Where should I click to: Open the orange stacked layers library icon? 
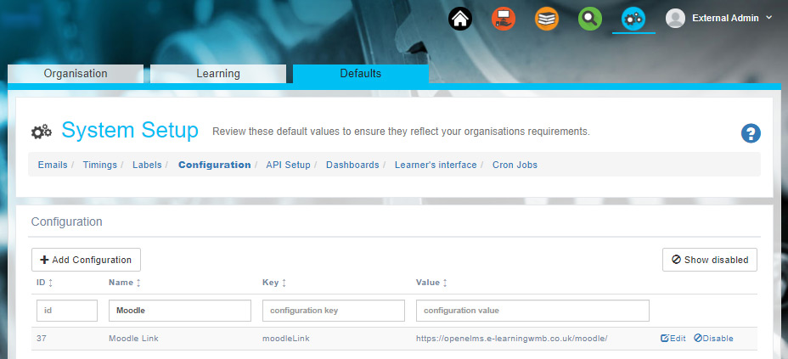pyautogui.click(x=547, y=19)
